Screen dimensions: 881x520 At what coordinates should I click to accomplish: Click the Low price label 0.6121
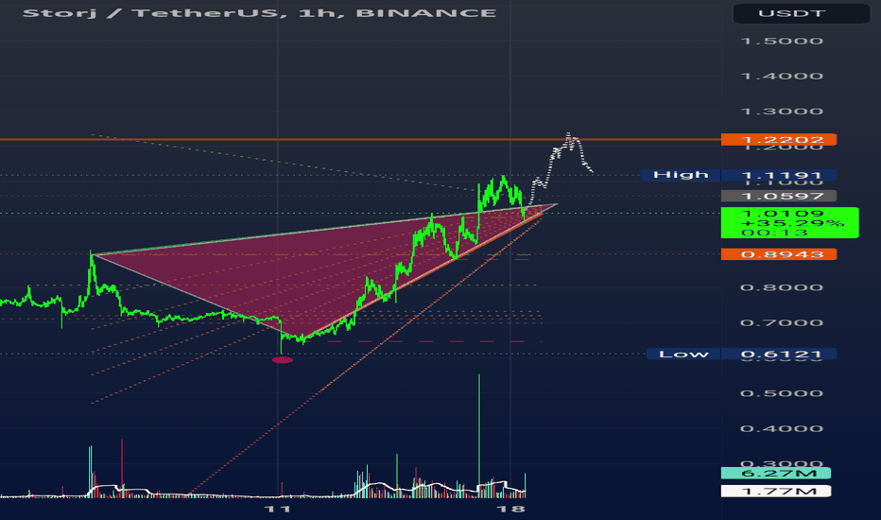[779, 355]
